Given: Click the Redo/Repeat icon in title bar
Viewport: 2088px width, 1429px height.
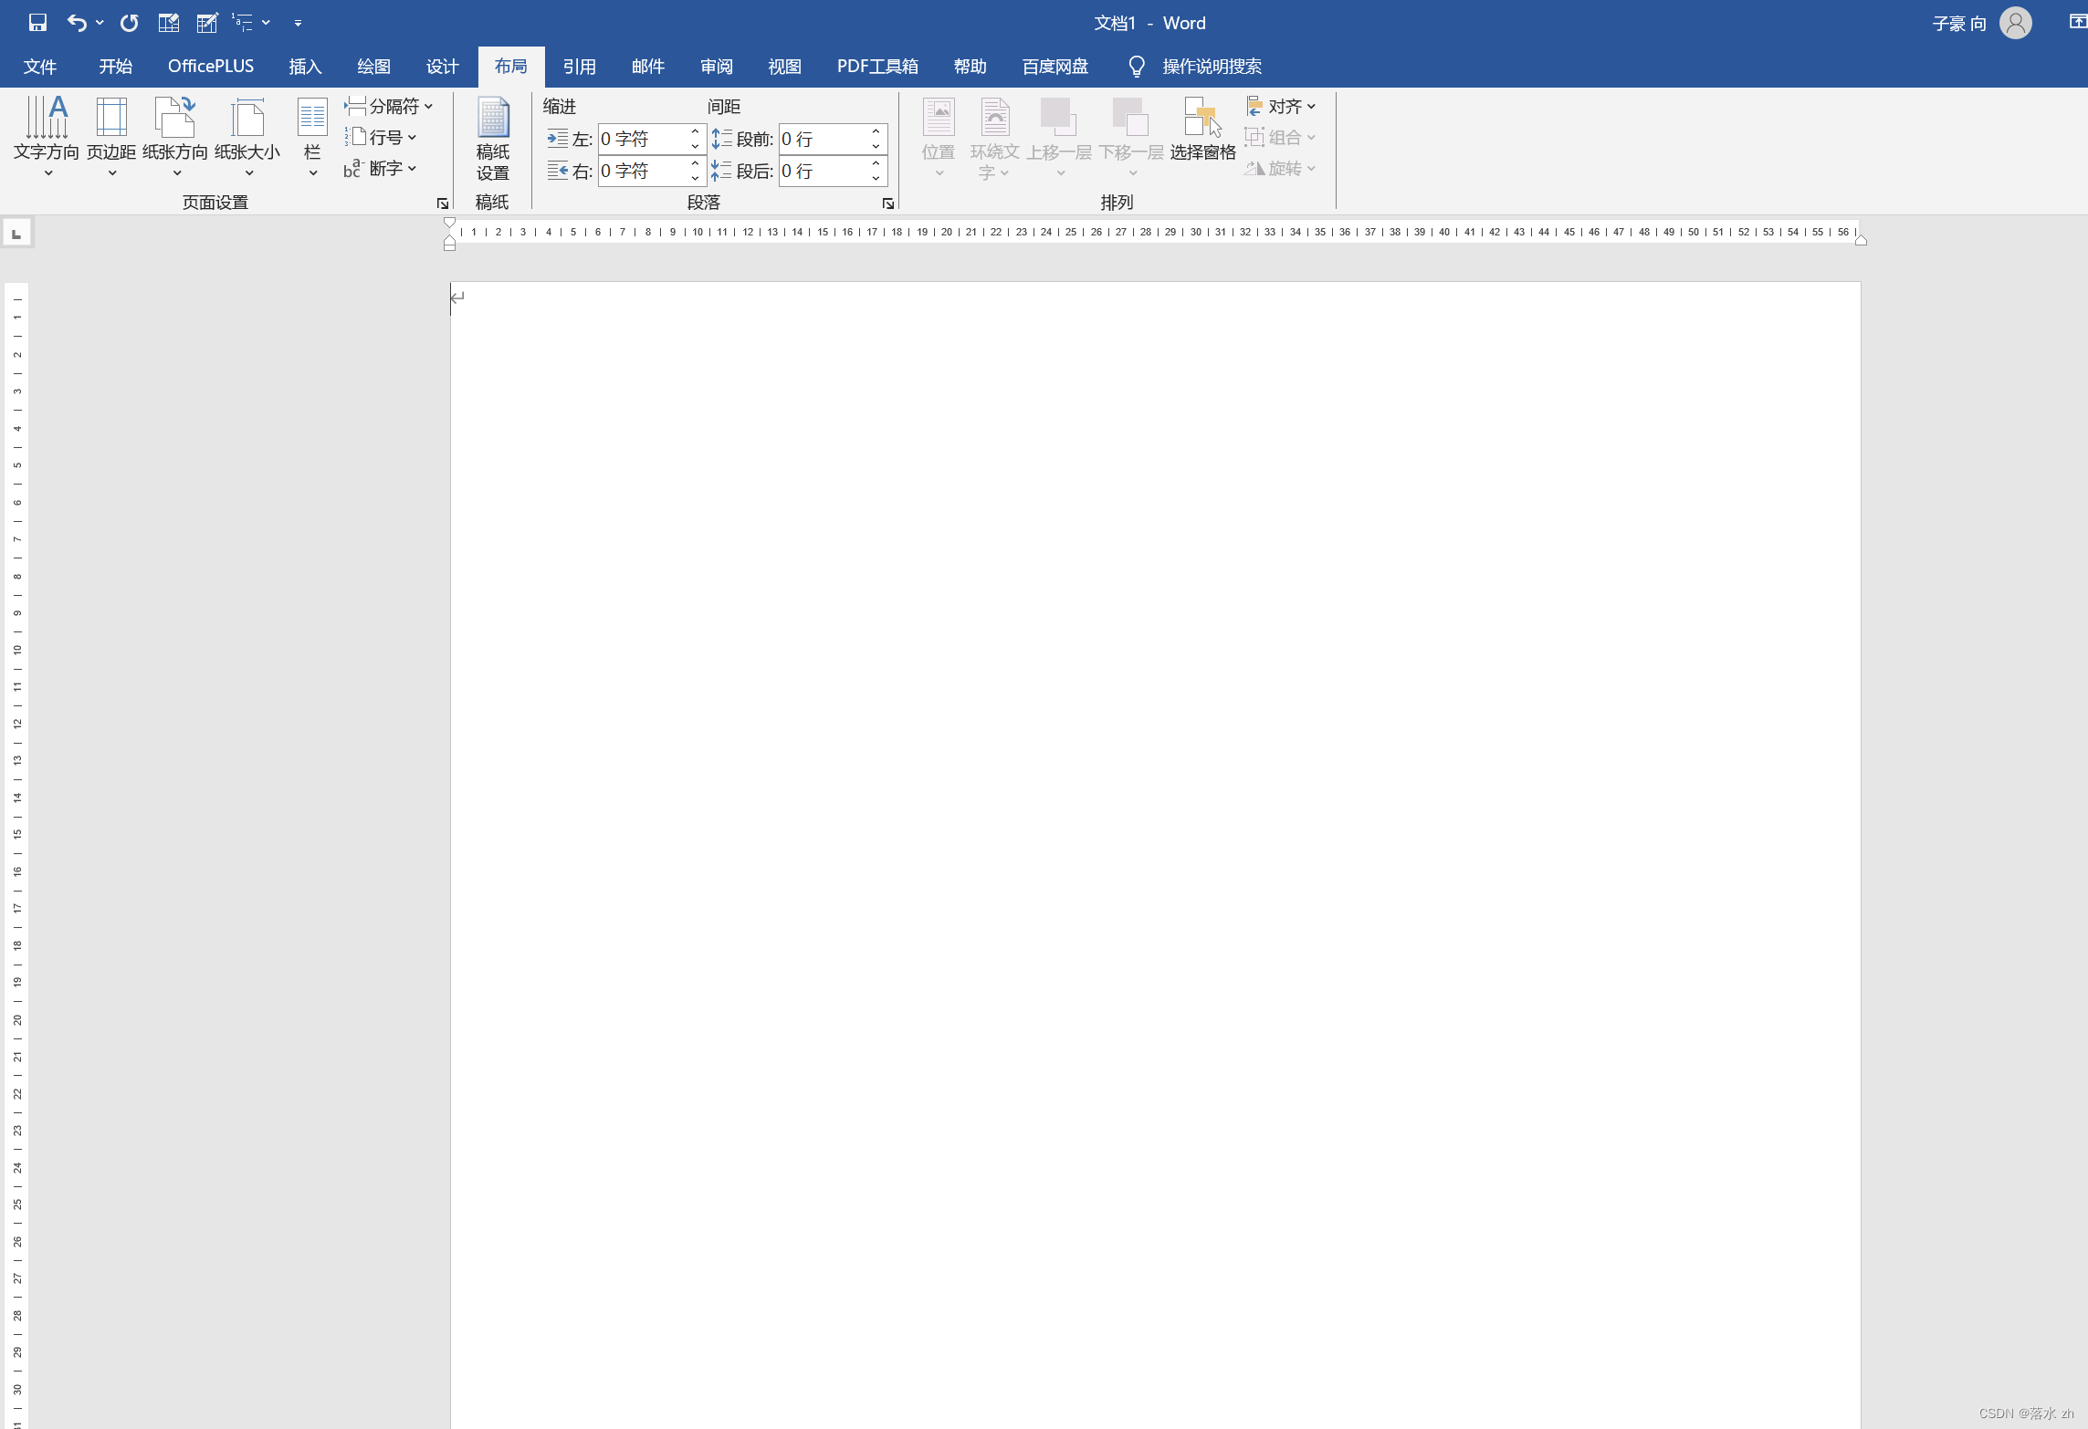Looking at the screenshot, I should [x=129, y=23].
